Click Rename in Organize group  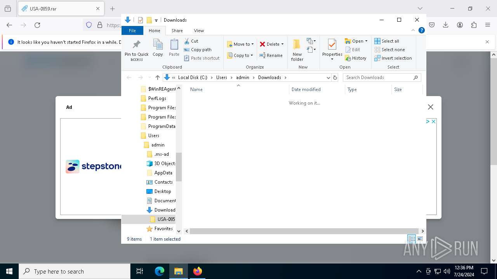point(271,55)
